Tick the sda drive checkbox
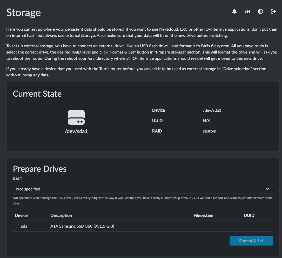 (17, 226)
